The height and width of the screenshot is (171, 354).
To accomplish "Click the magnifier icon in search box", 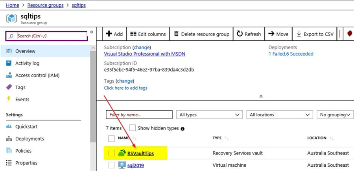I will pyautogui.click(x=11, y=36).
